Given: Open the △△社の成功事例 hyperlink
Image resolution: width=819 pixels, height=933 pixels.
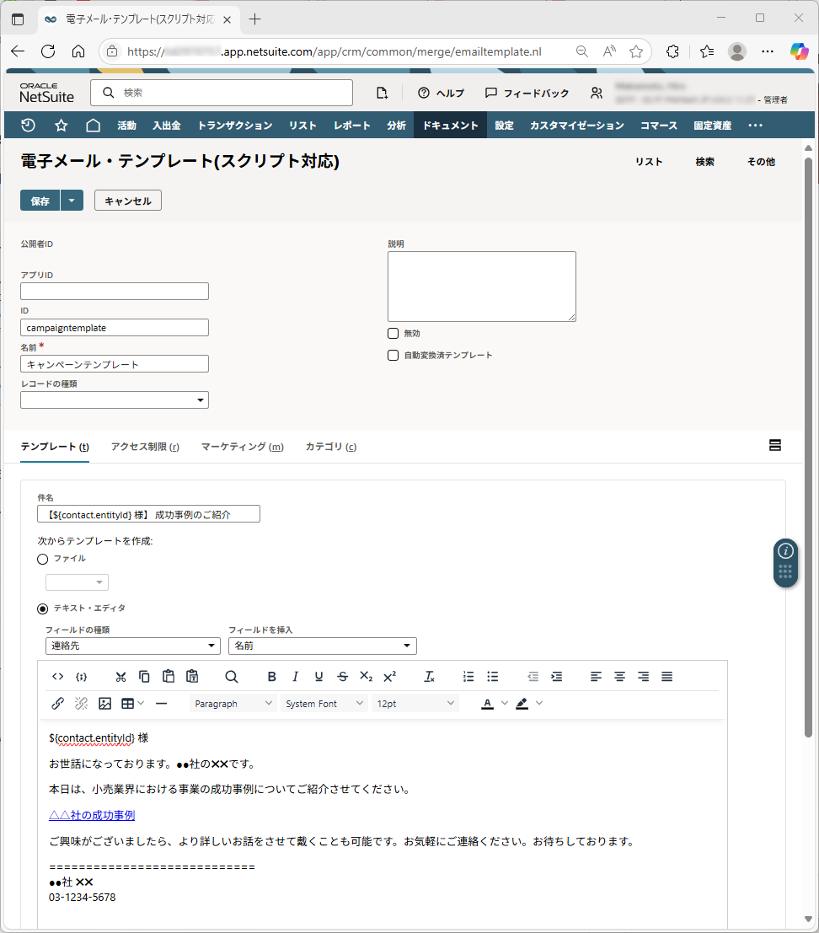Looking at the screenshot, I should click(92, 815).
